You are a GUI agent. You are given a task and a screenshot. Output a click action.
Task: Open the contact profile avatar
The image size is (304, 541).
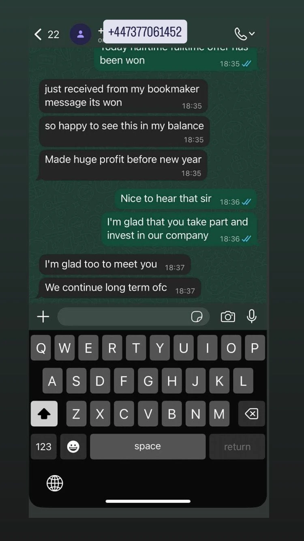tap(80, 34)
